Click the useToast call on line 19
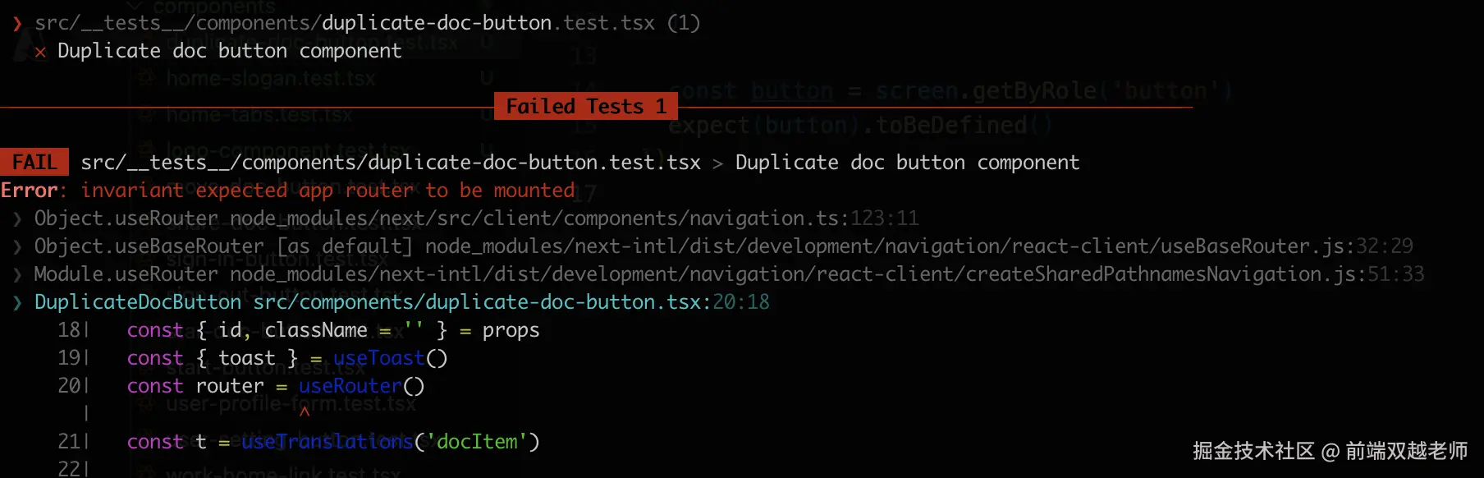Screen dimensions: 1484x478 (379, 358)
